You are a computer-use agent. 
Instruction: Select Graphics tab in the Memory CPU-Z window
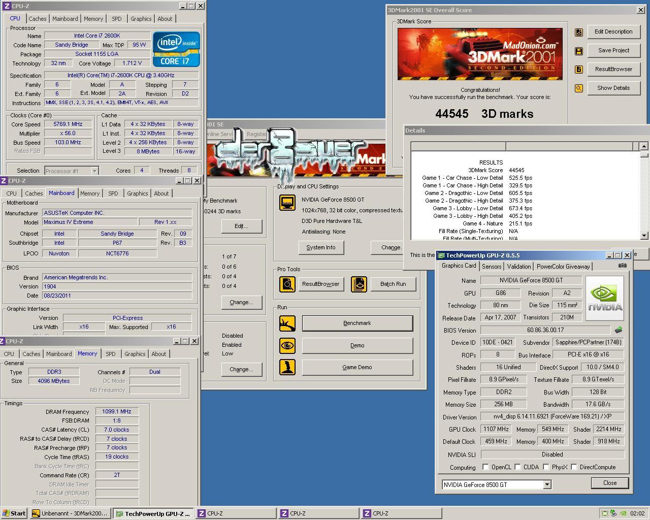pyautogui.click(x=135, y=354)
